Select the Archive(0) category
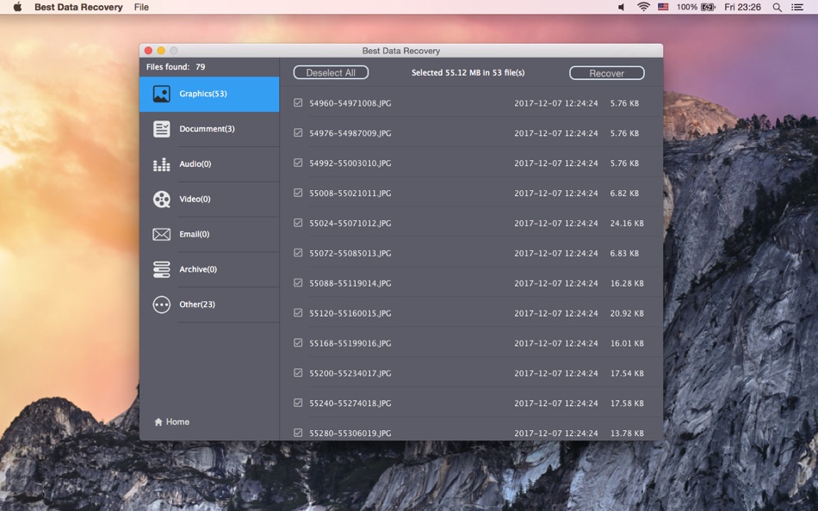 [209, 269]
